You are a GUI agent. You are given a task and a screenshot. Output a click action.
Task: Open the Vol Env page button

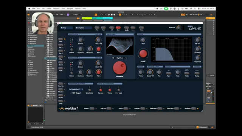pos(60,95)
